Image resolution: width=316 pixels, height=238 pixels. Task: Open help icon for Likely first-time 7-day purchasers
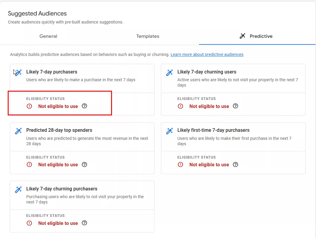pyautogui.click(x=236, y=165)
